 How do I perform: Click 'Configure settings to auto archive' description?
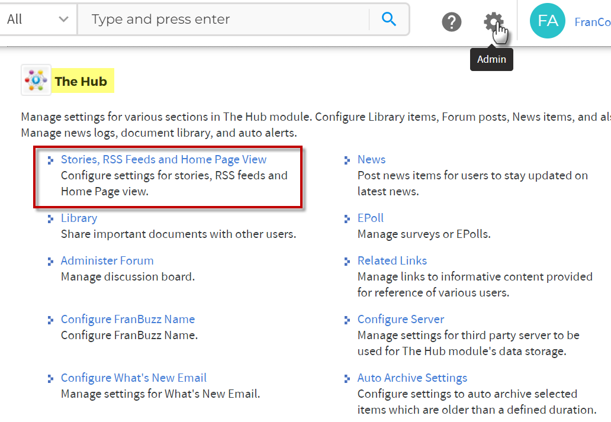point(477,402)
